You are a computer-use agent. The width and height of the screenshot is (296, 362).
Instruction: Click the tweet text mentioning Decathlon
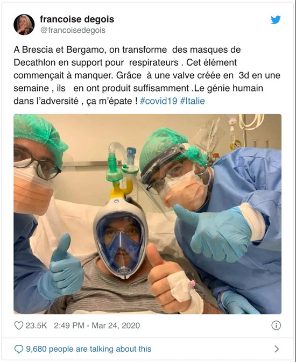click(125, 62)
